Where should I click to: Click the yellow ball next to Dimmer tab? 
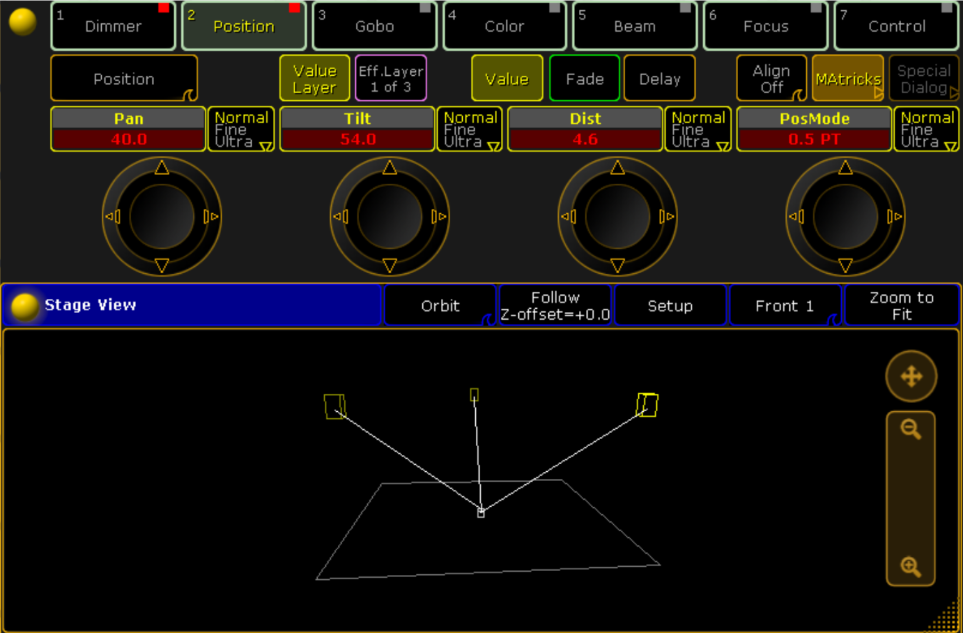[22, 22]
